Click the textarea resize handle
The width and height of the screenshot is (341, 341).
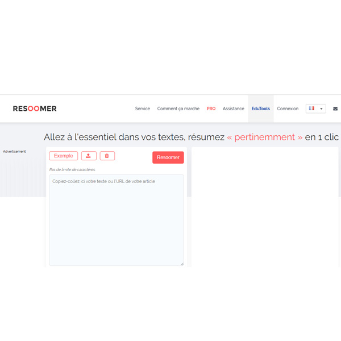tap(182, 264)
